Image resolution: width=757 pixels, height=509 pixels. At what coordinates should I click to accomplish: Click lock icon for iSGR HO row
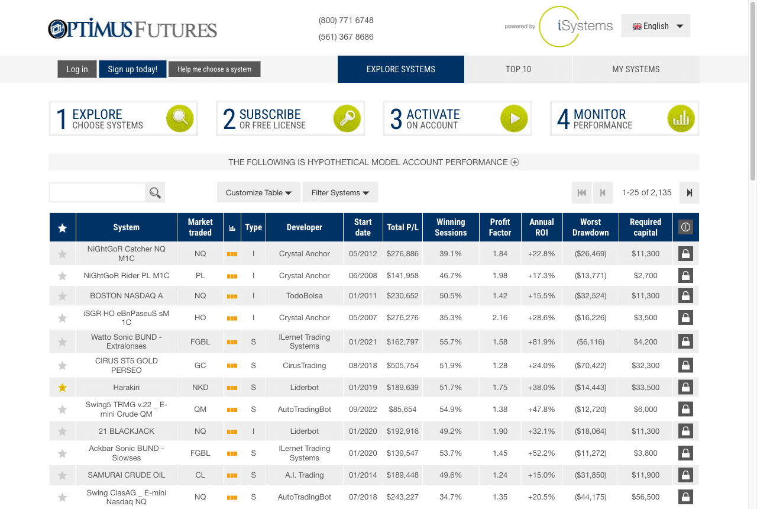point(685,318)
